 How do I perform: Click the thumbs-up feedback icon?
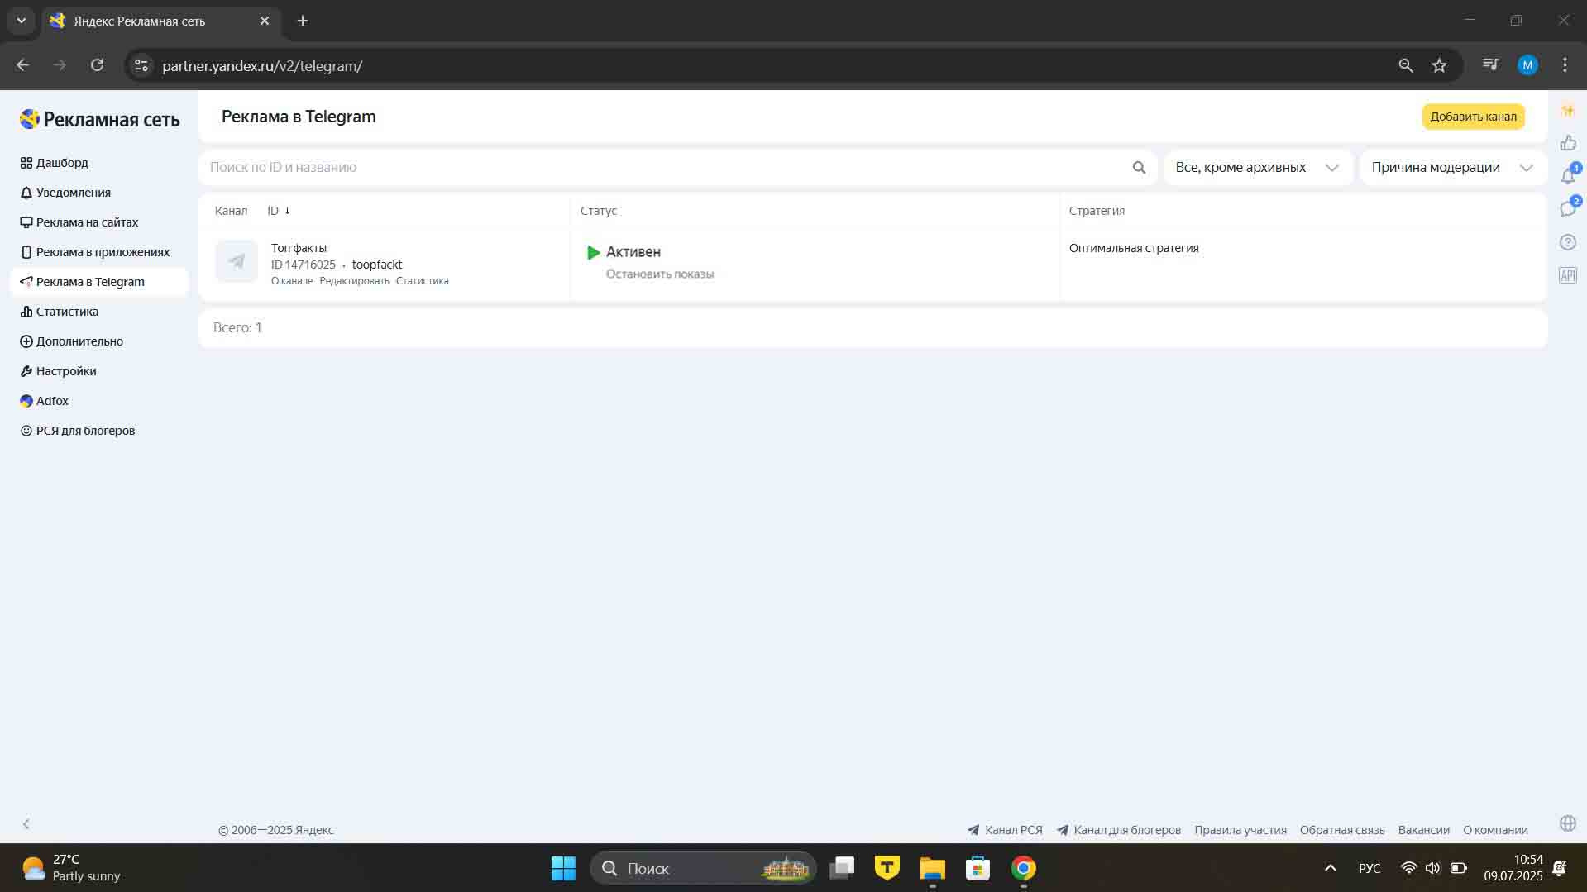(x=1568, y=144)
